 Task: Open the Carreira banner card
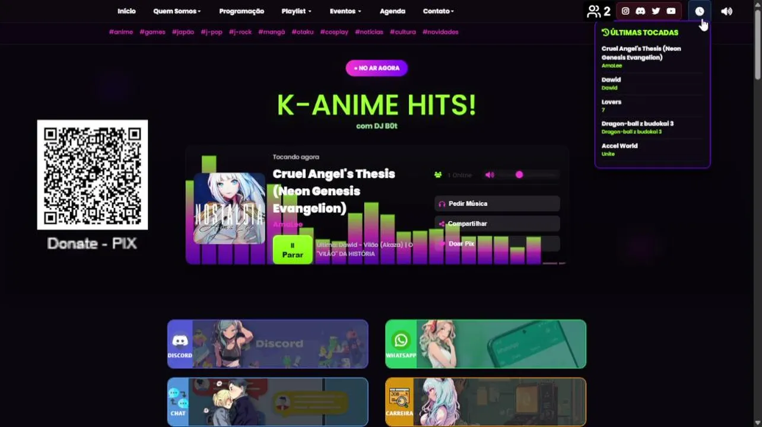pyautogui.click(x=485, y=401)
